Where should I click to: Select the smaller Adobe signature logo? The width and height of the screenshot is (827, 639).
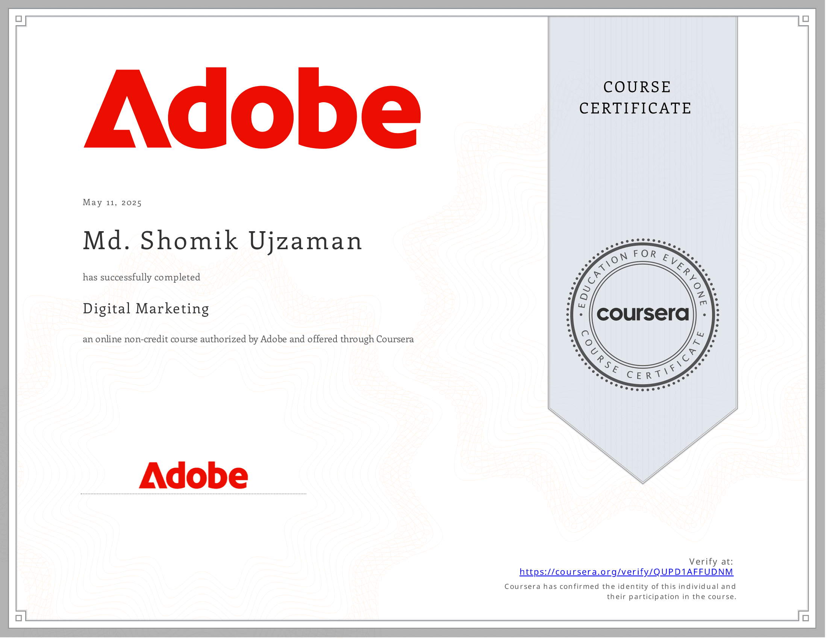[193, 476]
